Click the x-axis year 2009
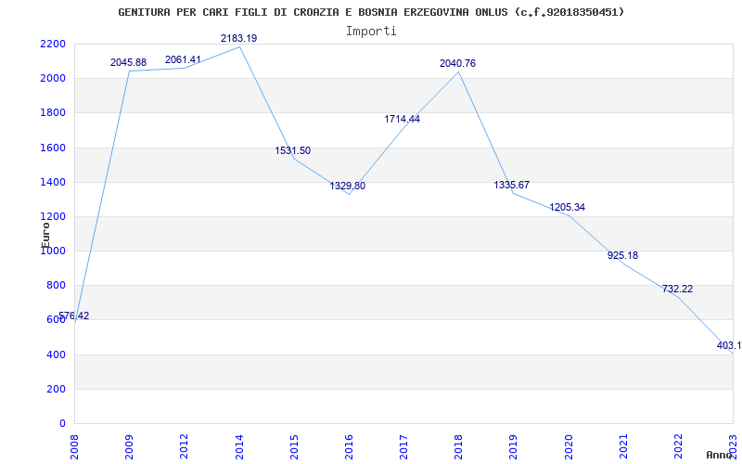This screenshot has width=742, height=464. [x=129, y=446]
